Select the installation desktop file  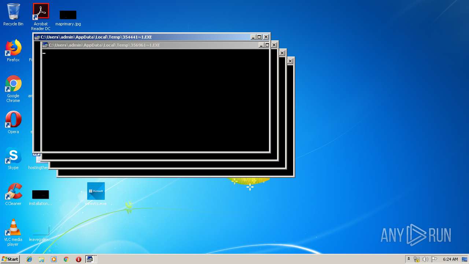coord(40,198)
